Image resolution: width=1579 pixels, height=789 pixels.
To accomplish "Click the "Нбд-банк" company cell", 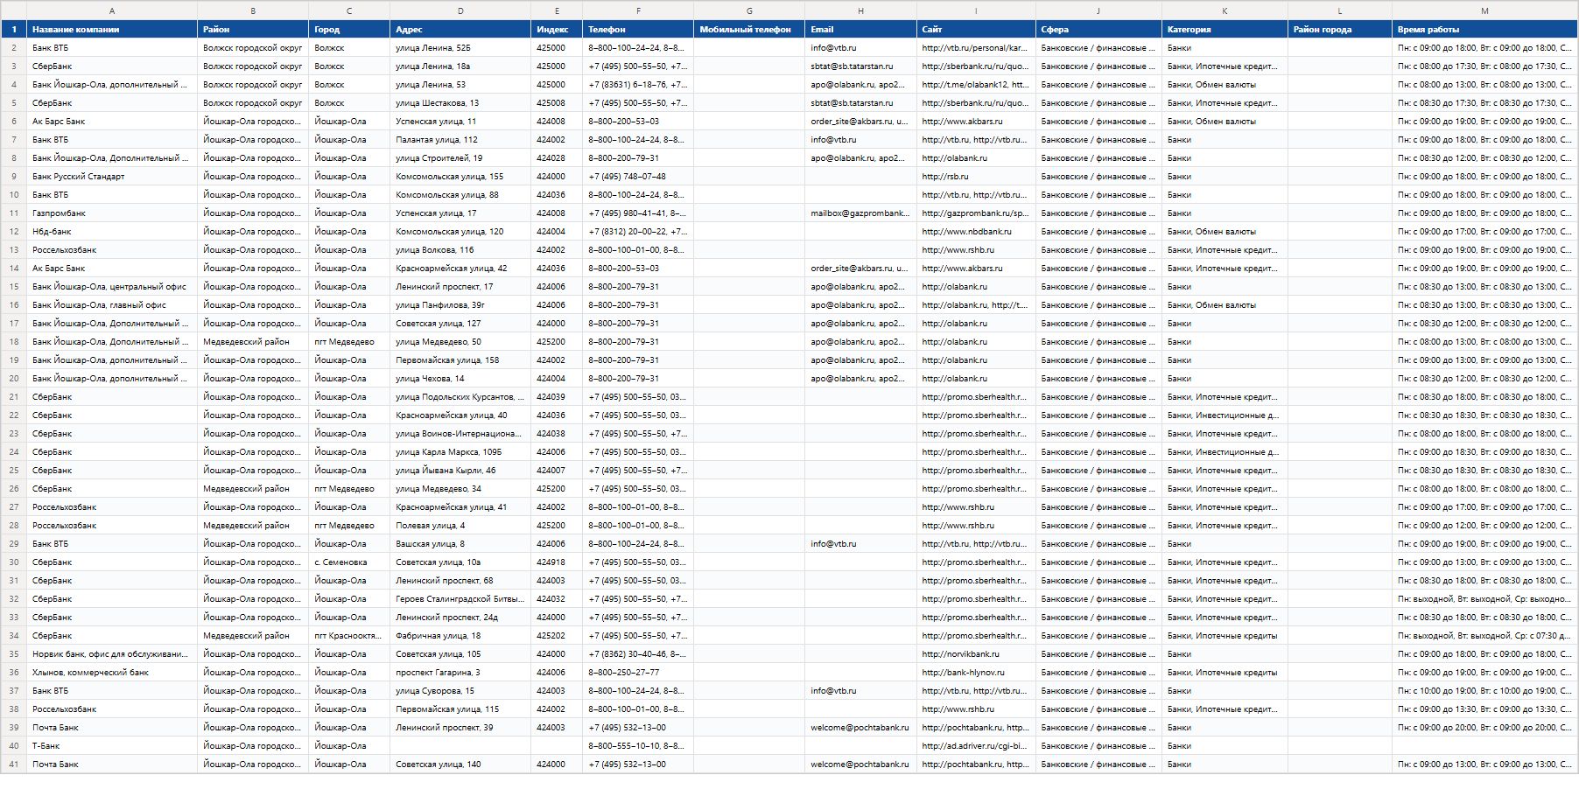I will (112, 232).
